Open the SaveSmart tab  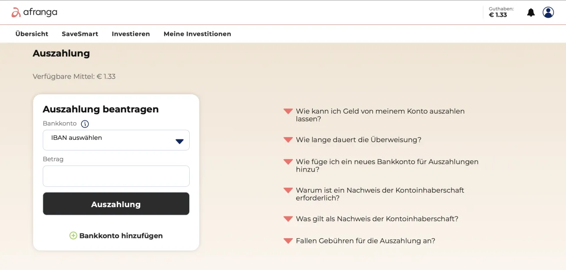click(80, 34)
